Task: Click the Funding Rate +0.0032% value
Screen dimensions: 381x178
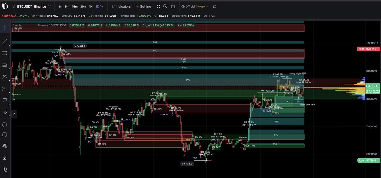Action: tap(144, 16)
